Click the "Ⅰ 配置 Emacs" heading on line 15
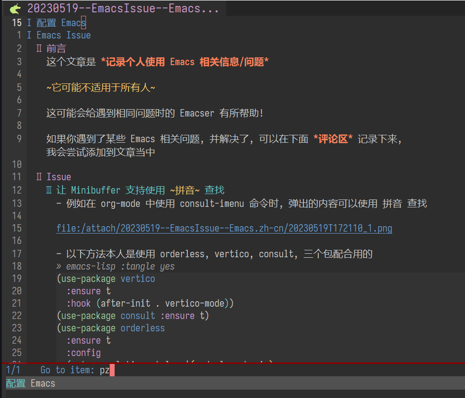Screen dimensions: 465x398 click(x=56, y=23)
